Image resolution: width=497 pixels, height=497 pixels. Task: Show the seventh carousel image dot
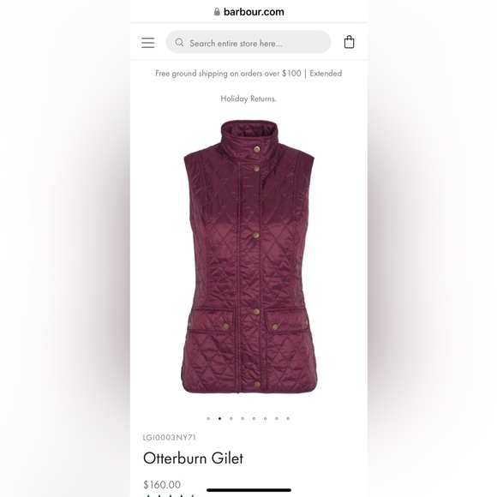[277, 418]
